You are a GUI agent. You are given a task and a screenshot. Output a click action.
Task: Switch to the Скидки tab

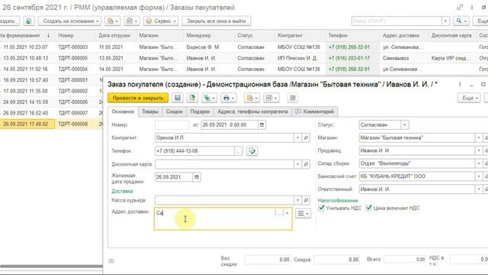[x=174, y=112]
